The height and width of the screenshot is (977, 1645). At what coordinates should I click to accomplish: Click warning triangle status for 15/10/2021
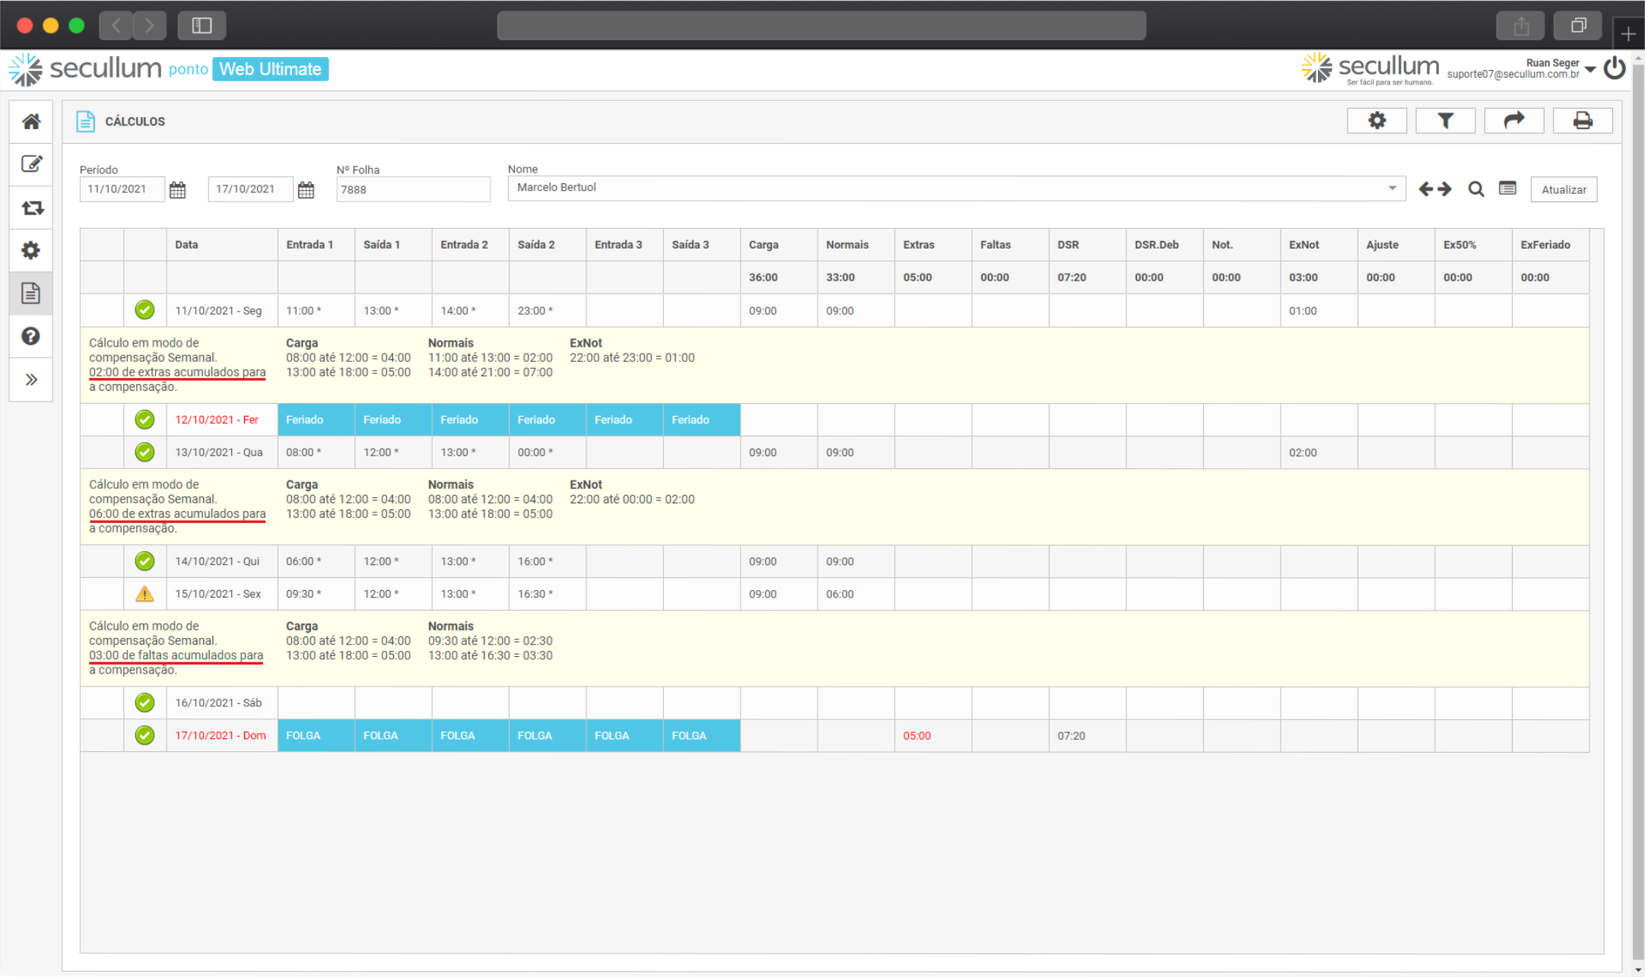click(144, 594)
